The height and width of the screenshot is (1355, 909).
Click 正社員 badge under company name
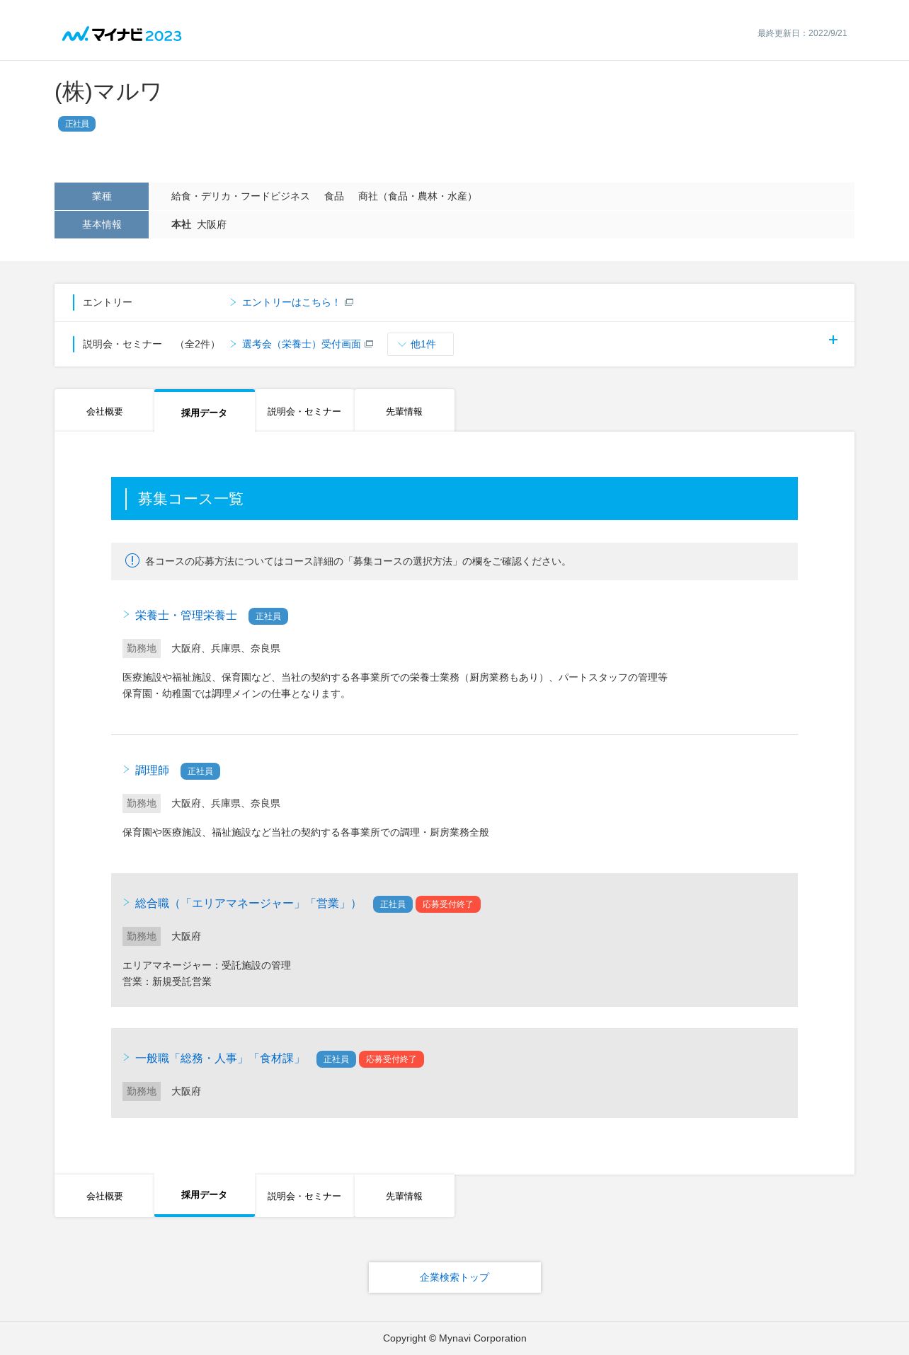[x=77, y=124]
